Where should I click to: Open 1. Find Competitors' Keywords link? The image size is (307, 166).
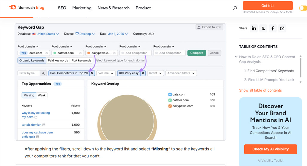pos(269,71)
